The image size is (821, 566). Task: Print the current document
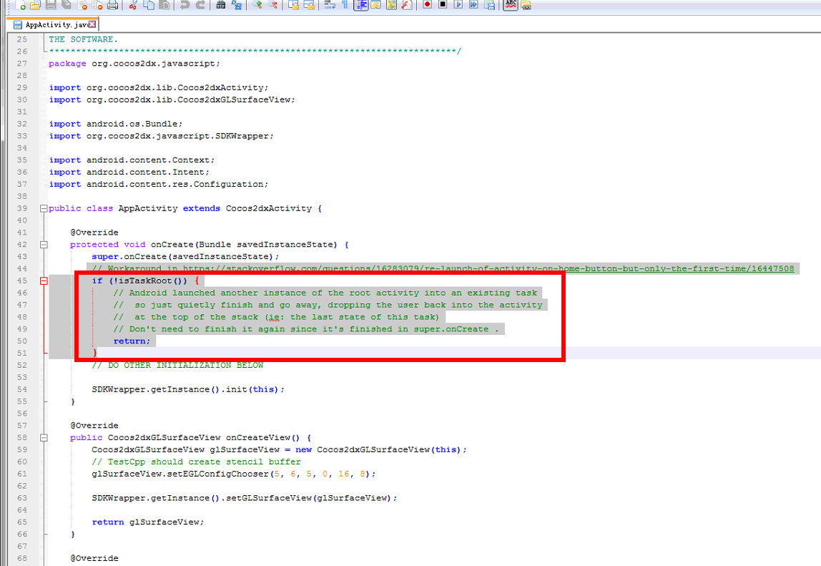(112, 5)
